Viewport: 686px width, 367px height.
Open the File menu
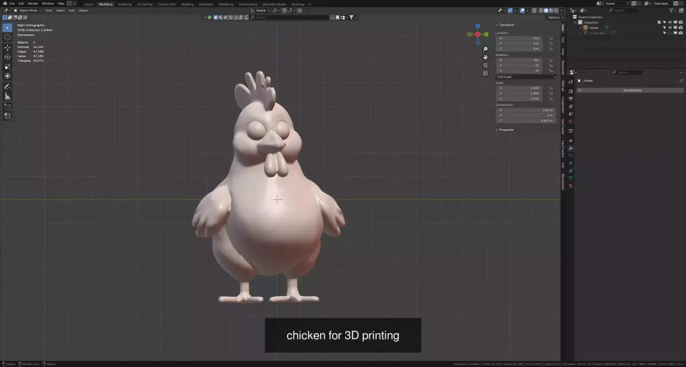12,3
